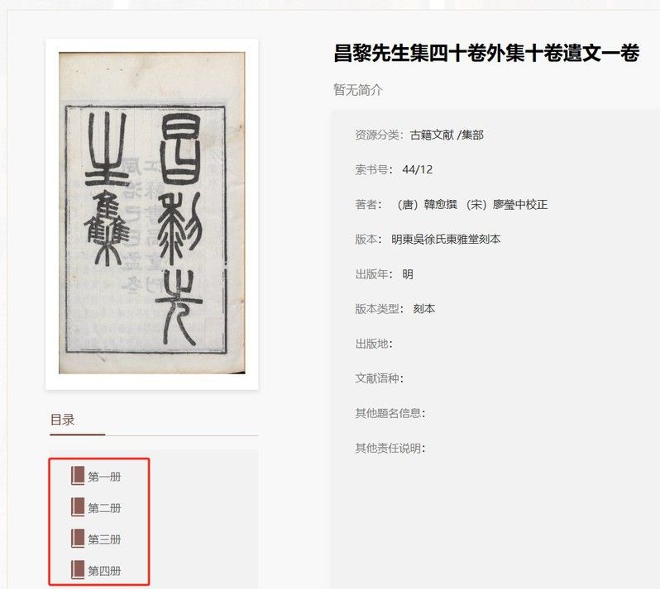This screenshot has height=589, width=660.
Task: Click the book icon beside 第一册
Action: point(78,476)
